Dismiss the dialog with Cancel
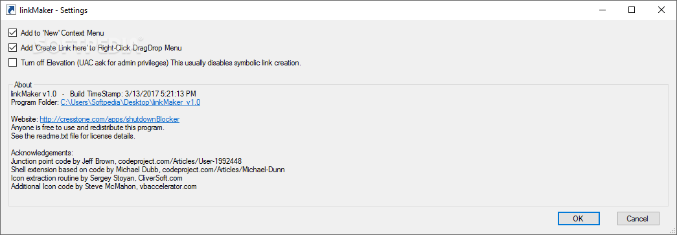Image resolution: width=677 pixels, height=235 pixels. tap(639, 218)
